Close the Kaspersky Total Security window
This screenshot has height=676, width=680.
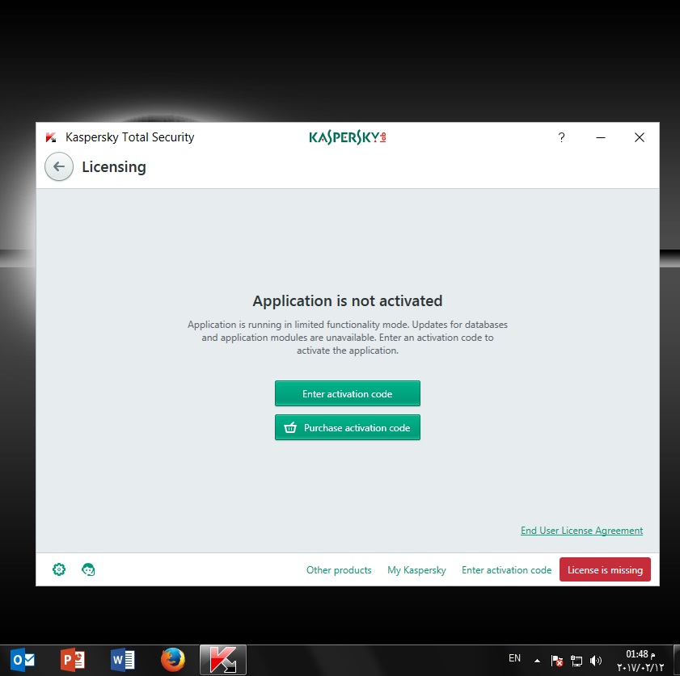640,137
